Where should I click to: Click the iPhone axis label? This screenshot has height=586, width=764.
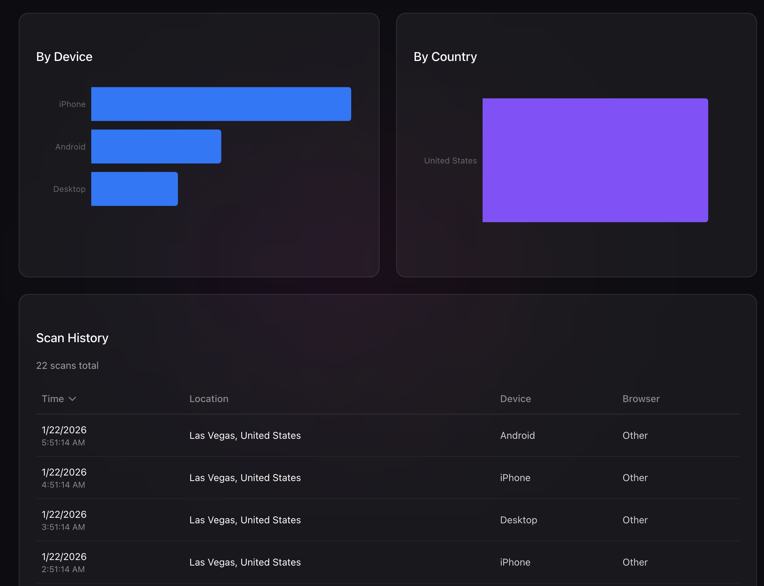coord(72,104)
